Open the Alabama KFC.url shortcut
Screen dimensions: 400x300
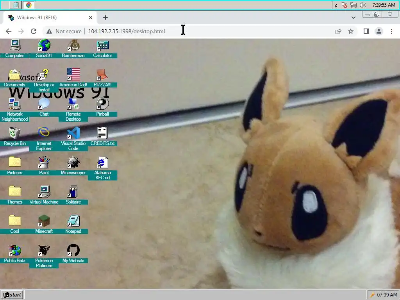[x=103, y=168]
